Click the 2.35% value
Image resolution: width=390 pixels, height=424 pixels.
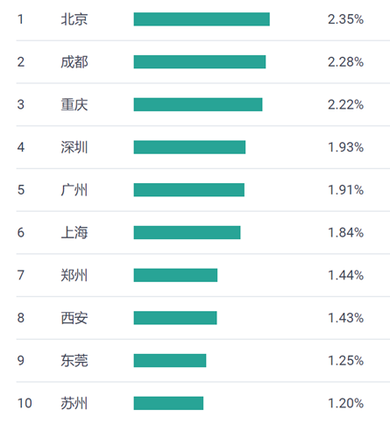[x=345, y=19]
